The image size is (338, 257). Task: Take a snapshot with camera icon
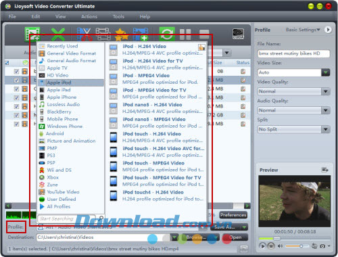(x=322, y=246)
